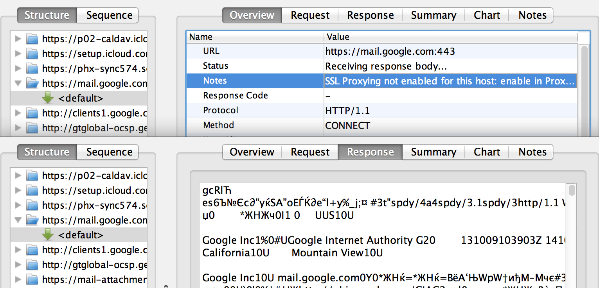Open Summary tab in Overview-selected pane
Image resolution: width=599 pixels, height=288 pixels.
434,15
